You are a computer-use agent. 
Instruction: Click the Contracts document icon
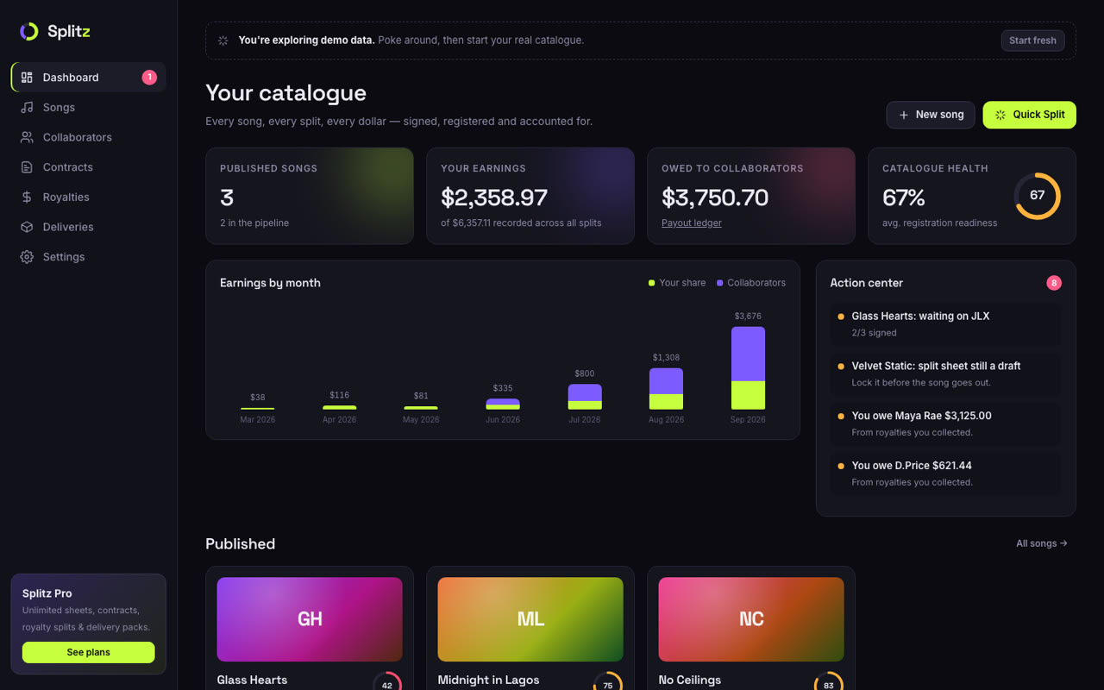point(27,167)
